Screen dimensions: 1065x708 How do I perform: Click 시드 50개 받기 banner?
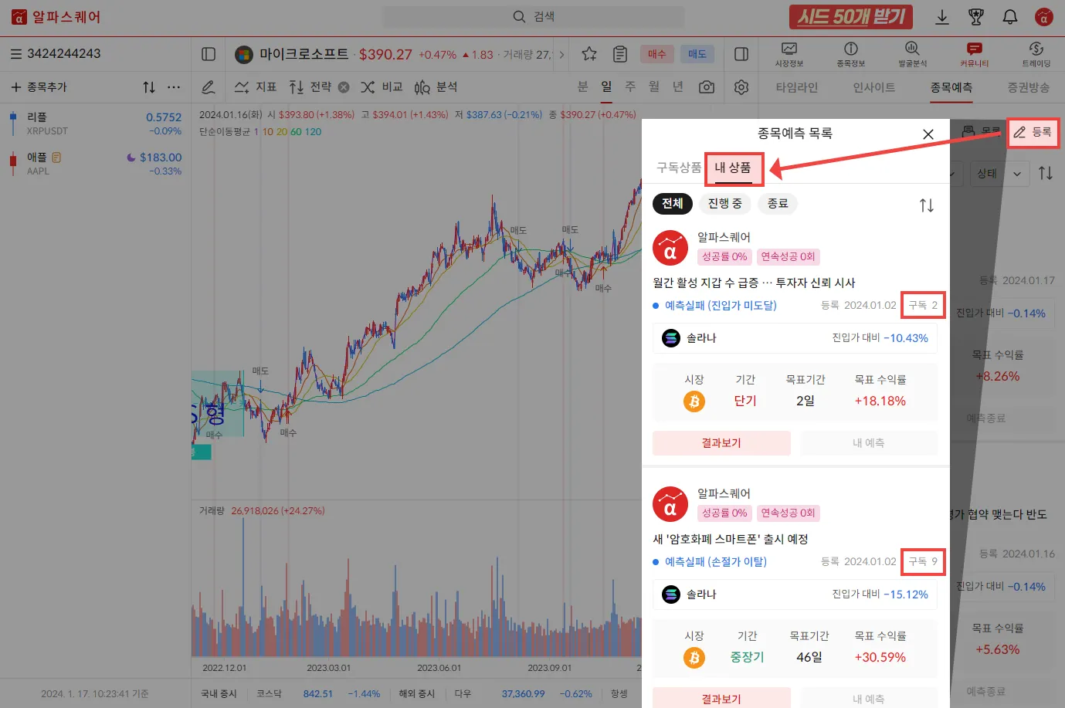[851, 17]
